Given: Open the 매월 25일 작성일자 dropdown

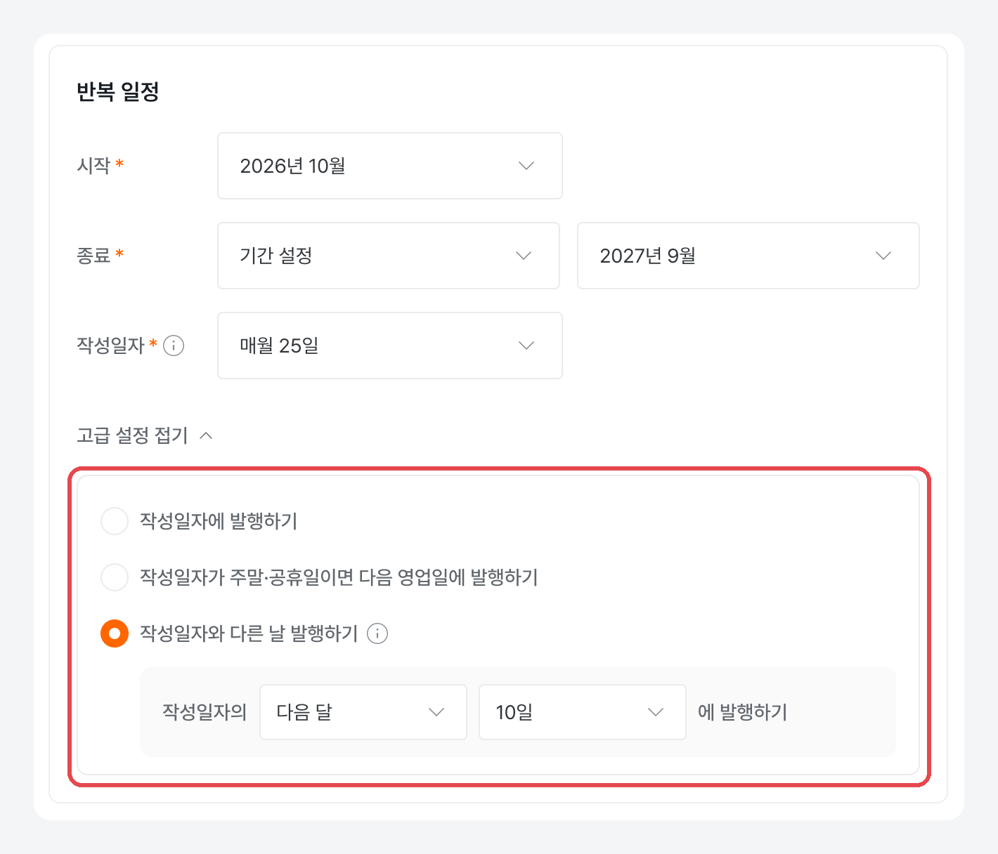Looking at the screenshot, I should pos(390,346).
